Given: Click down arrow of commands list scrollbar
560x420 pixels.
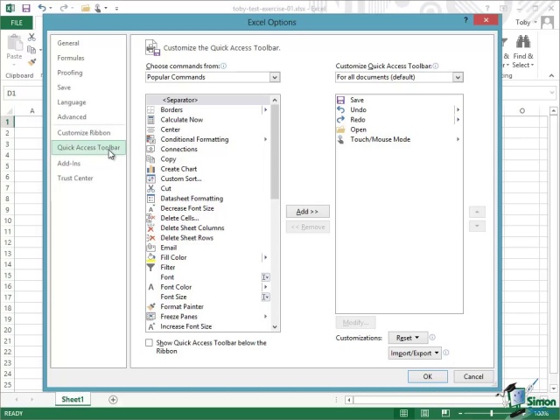Looking at the screenshot, I should click(275, 326).
